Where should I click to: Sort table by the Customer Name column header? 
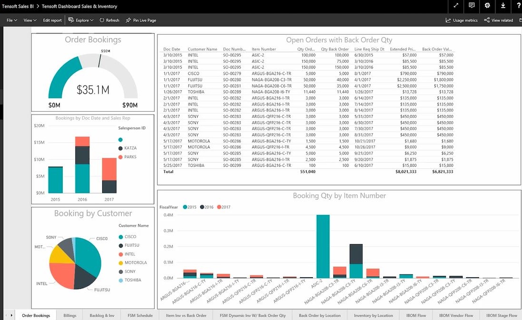pyautogui.click(x=203, y=49)
